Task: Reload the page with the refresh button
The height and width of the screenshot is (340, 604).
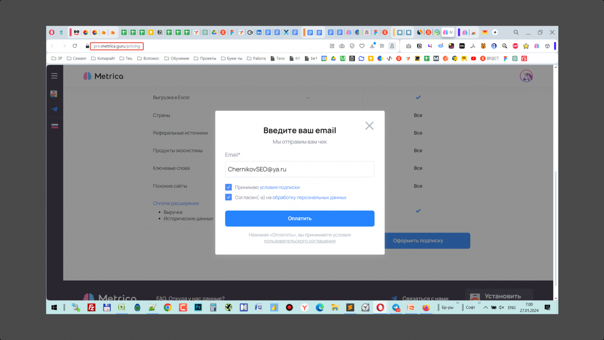Action: [x=75, y=46]
